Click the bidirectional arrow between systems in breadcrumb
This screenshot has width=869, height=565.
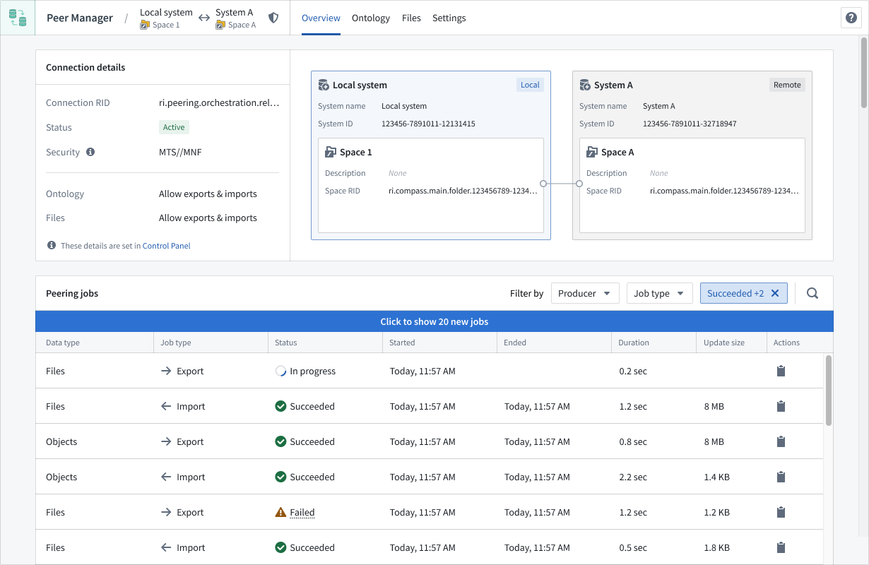coord(203,17)
